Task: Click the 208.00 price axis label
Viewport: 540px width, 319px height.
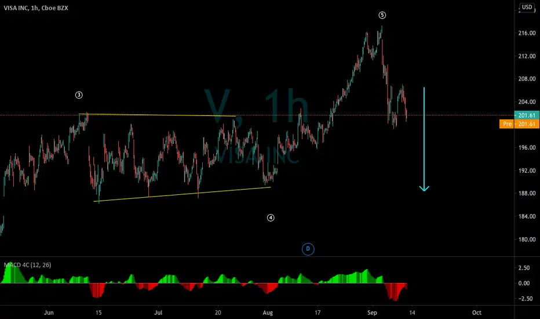Action: 527,79
